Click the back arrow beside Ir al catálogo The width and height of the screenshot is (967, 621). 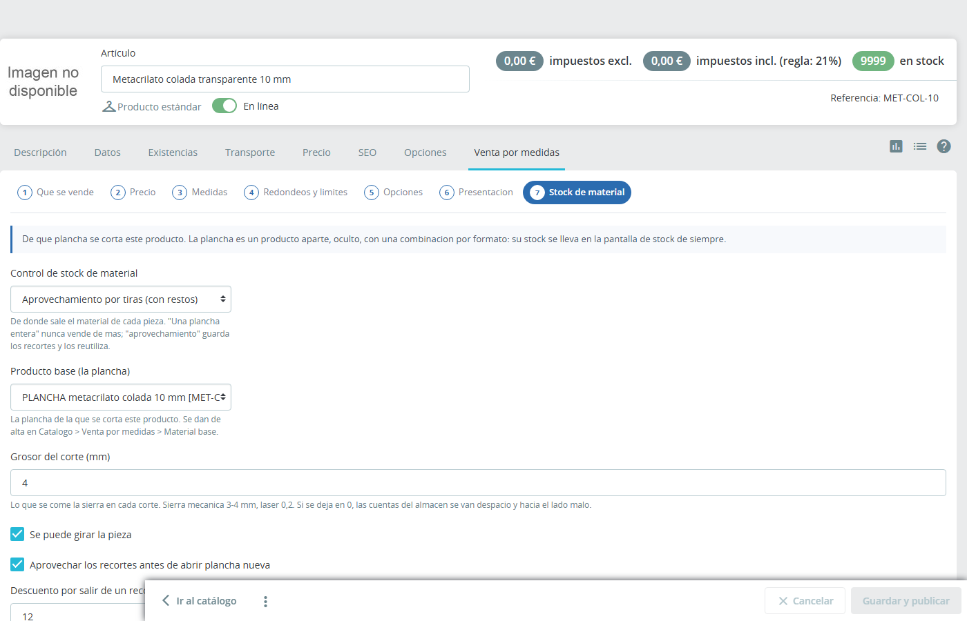(166, 601)
